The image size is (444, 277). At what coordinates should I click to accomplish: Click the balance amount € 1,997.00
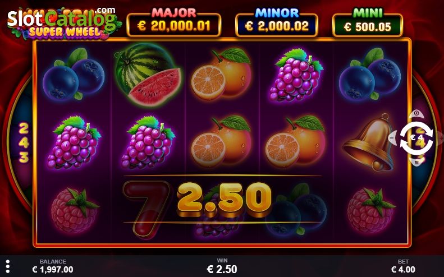tap(53, 269)
